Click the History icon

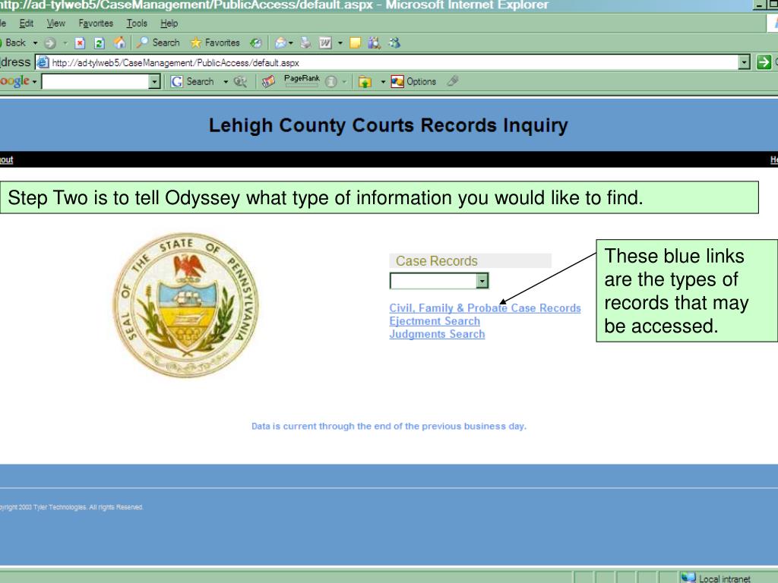[x=255, y=43]
